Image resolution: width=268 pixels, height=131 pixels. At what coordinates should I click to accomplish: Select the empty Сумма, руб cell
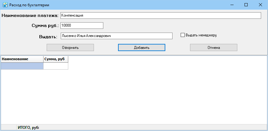click(x=56, y=66)
